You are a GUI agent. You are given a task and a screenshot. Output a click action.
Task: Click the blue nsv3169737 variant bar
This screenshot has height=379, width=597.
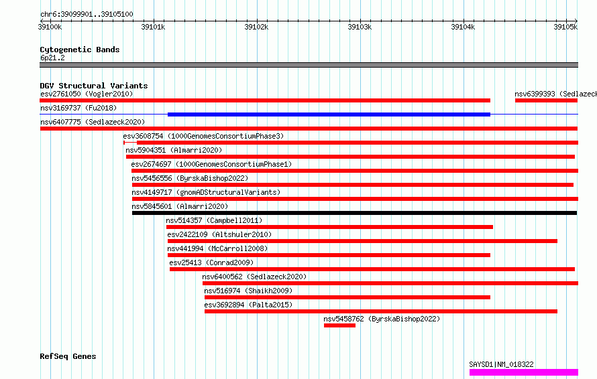coord(329,115)
